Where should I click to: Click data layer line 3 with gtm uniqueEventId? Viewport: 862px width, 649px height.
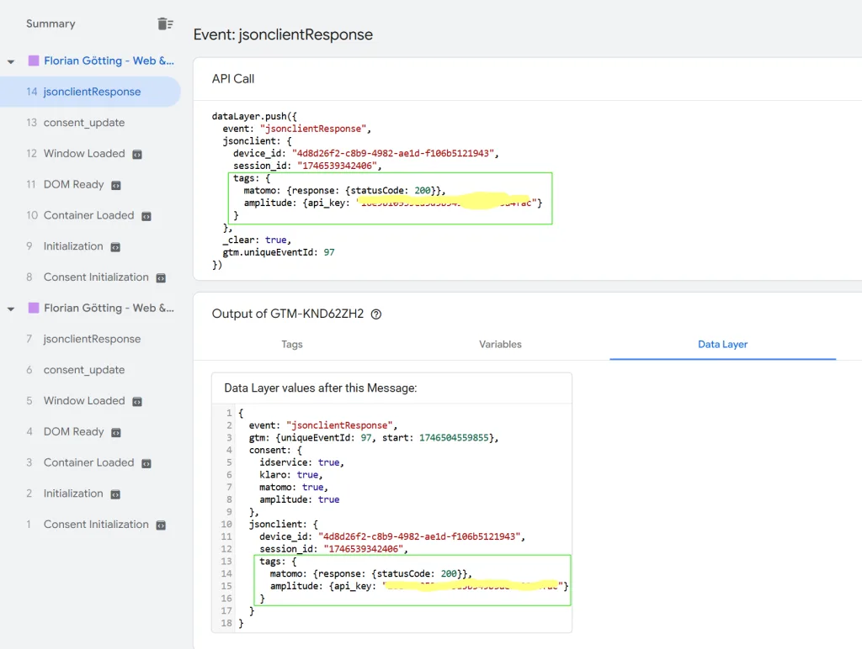(x=373, y=438)
